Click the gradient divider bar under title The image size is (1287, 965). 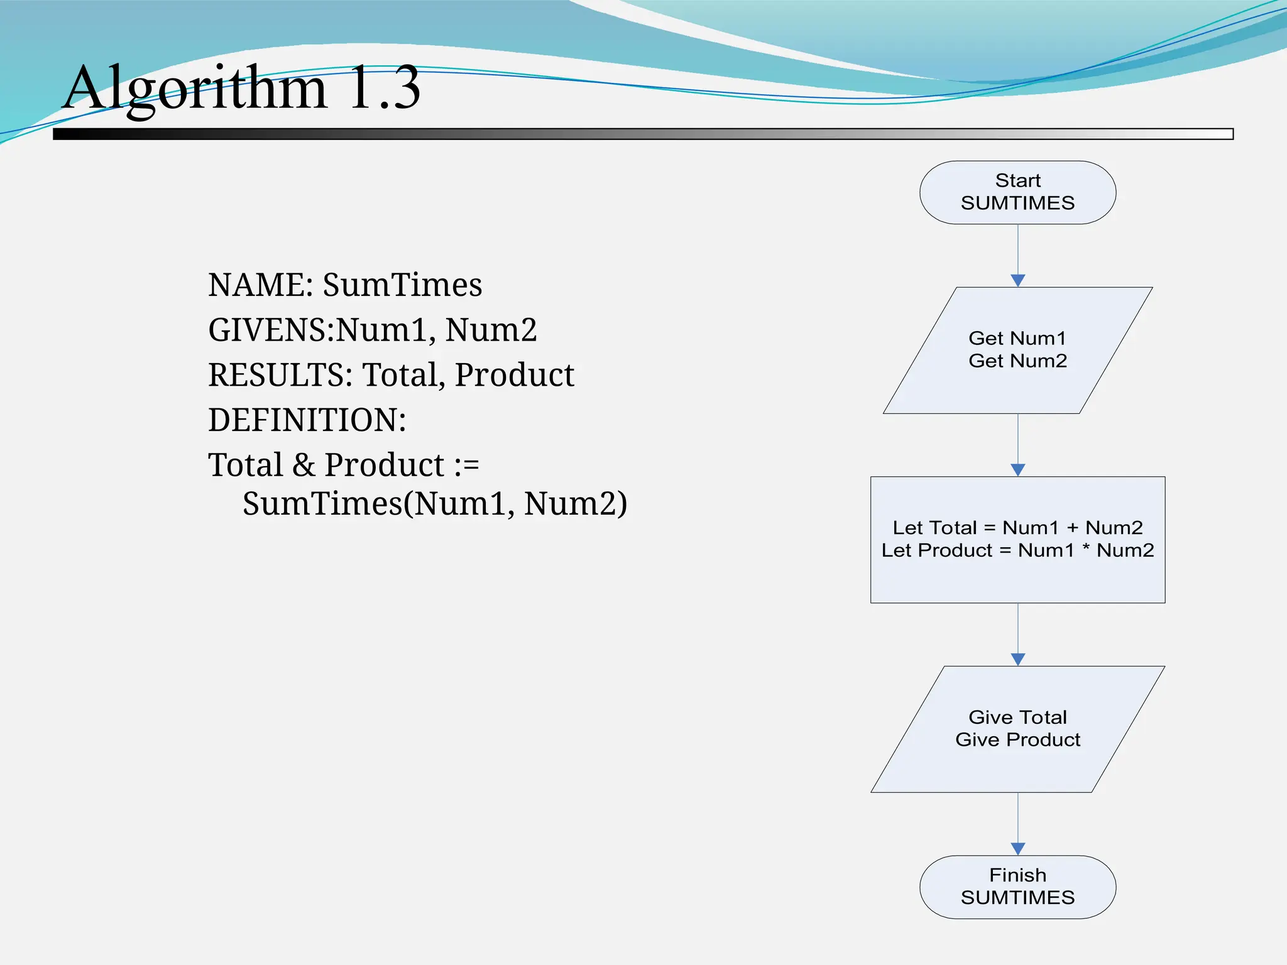pos(642,134)
